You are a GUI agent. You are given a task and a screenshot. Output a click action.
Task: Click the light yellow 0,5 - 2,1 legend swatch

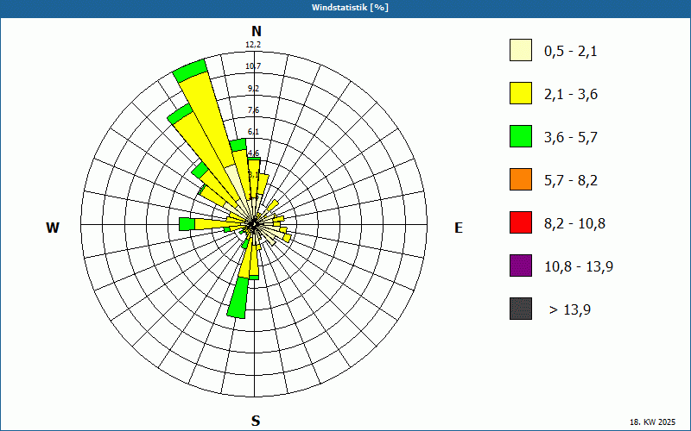pos(521,50)
